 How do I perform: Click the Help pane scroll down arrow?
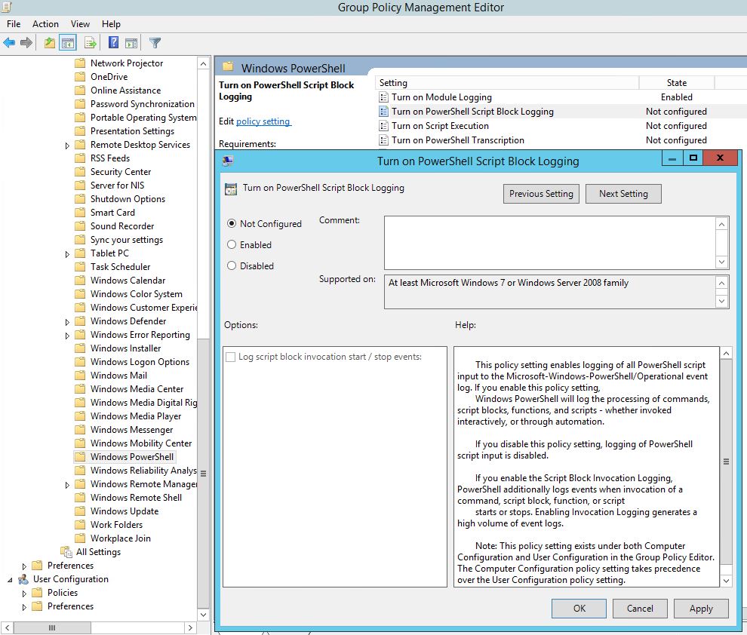[x=726, y=580]
